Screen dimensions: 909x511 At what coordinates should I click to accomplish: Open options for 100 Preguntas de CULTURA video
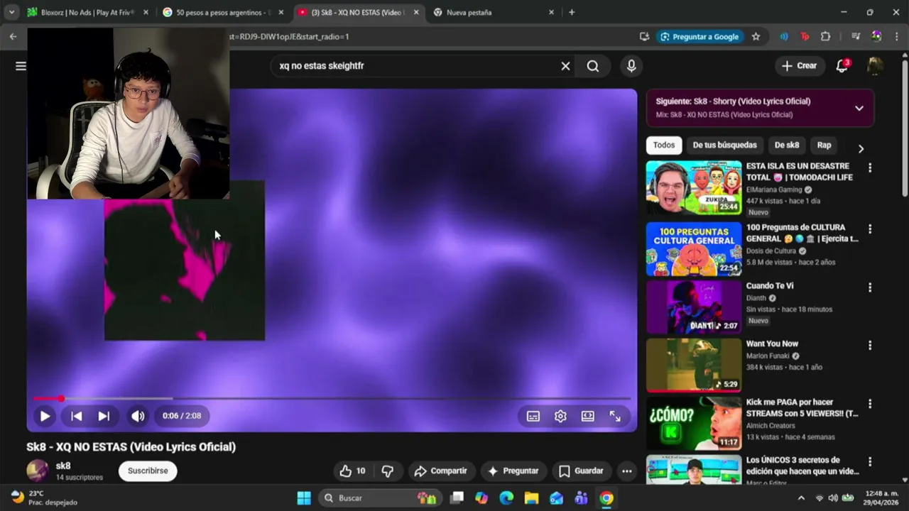(x=869, y=229)
